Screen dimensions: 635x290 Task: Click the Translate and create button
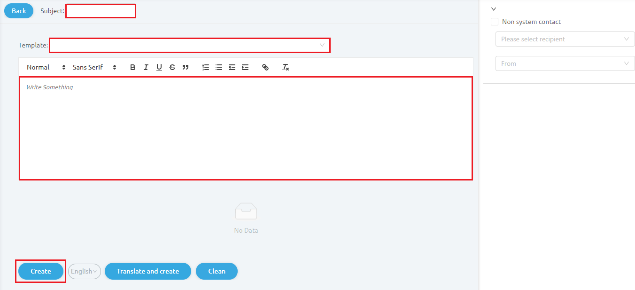tap(148, 271)
